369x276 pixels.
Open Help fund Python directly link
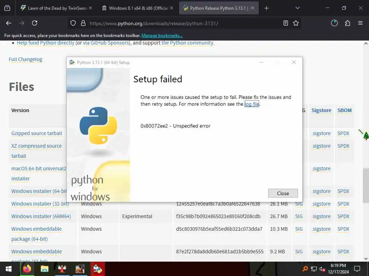[45, 43]
